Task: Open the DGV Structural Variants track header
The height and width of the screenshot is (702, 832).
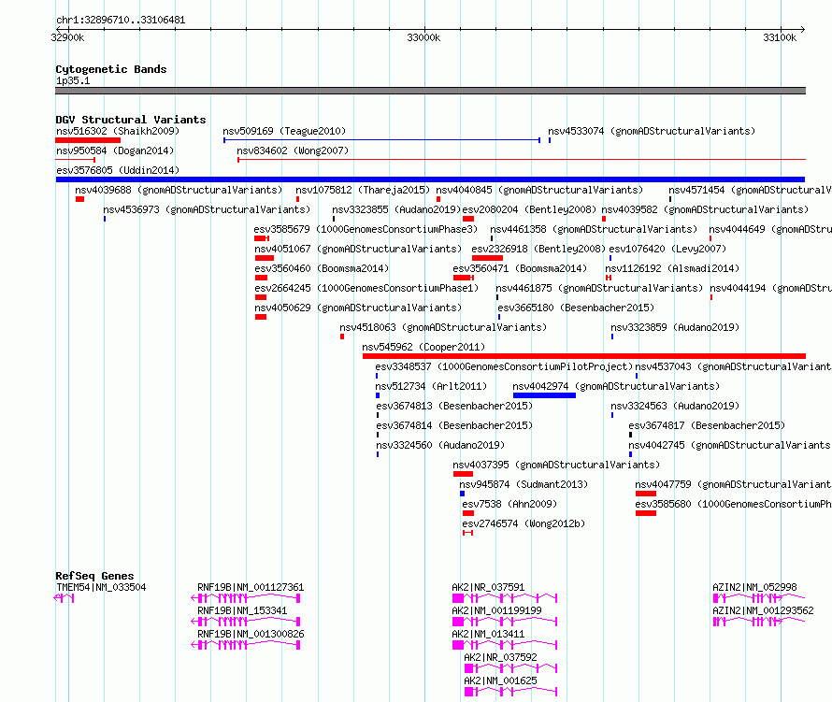Action: (131, 120)
